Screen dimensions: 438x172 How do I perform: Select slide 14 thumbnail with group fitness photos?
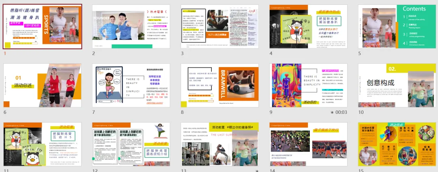[309, 145]
